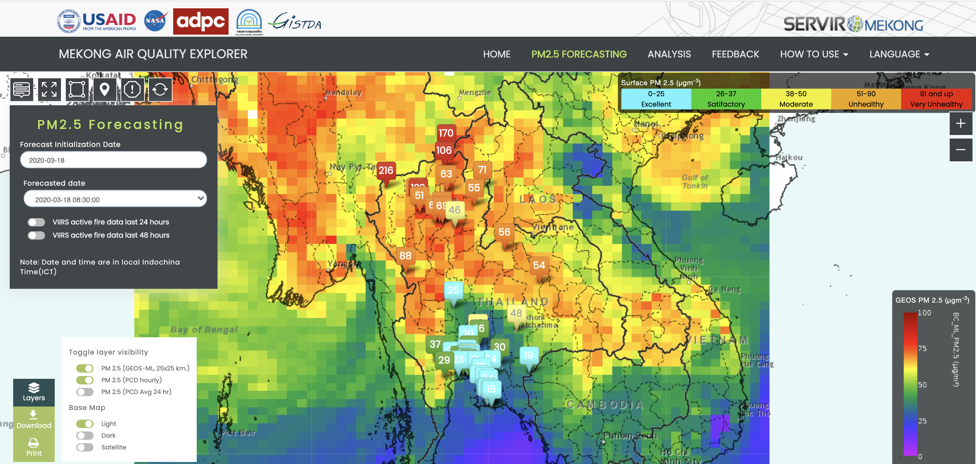Activate the location pin marker tool
This screenshot has width=976, height=464.
(x=105, y=89)
